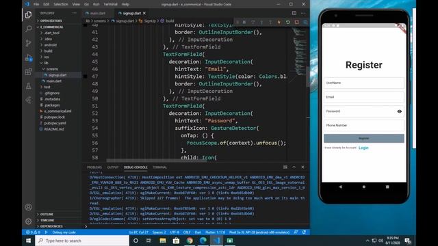438x246 pixels.
Task: Click the Email field in emulator
Action: tap(363, 97)
